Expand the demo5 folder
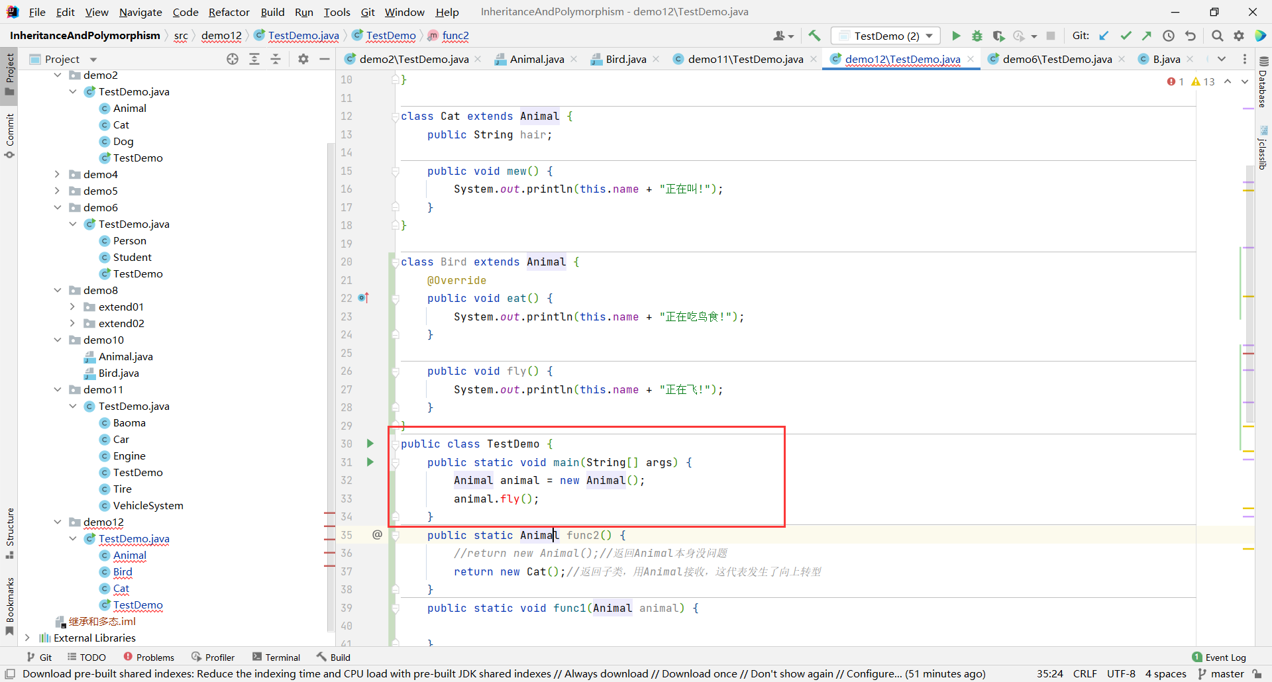This screenshot has width=1272, height=682. coord(58,191)
